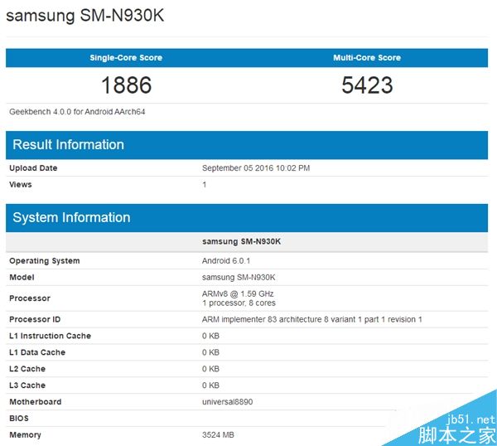
Task: Click the L1 Data Cache label
Action: tap(37, 352)
